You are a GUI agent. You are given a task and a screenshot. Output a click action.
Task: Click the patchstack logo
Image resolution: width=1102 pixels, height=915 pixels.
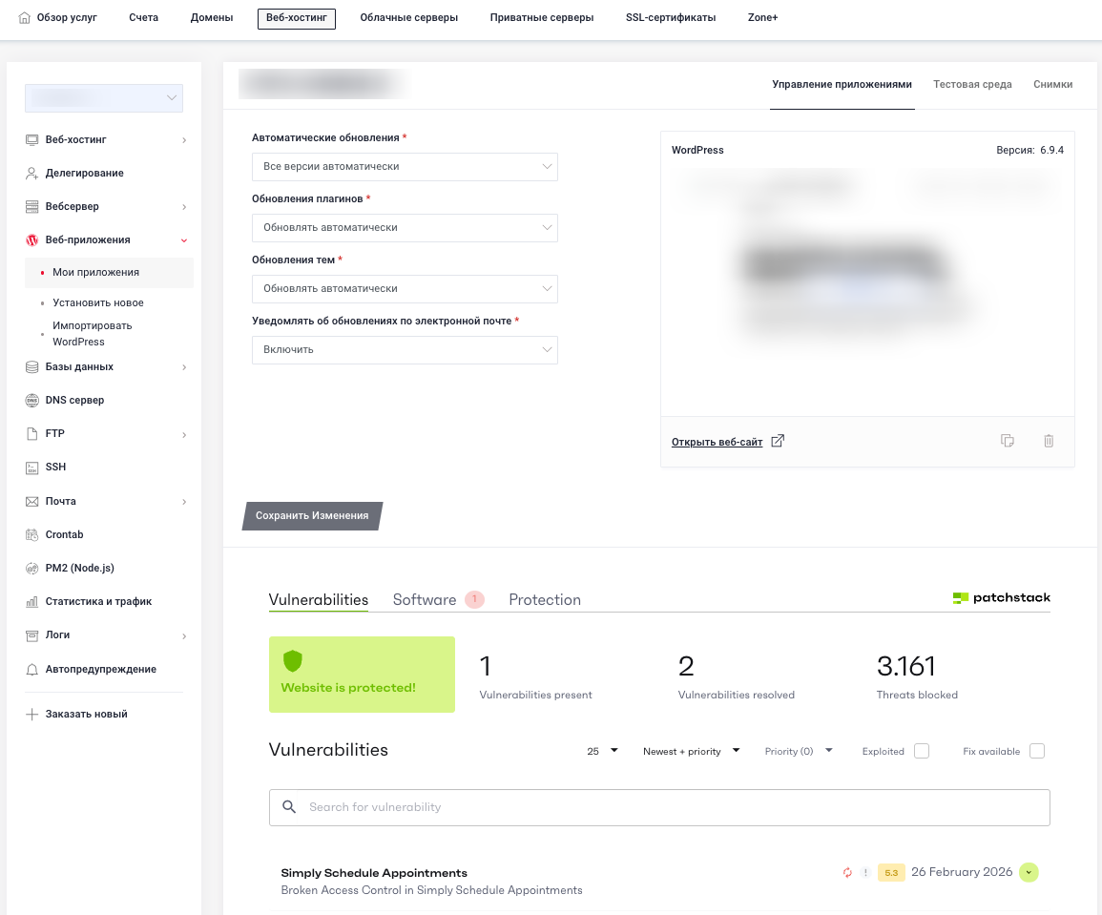[x=1002, y=598]
